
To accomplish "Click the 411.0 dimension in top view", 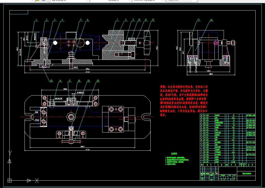I will click(x=88, y=149).
